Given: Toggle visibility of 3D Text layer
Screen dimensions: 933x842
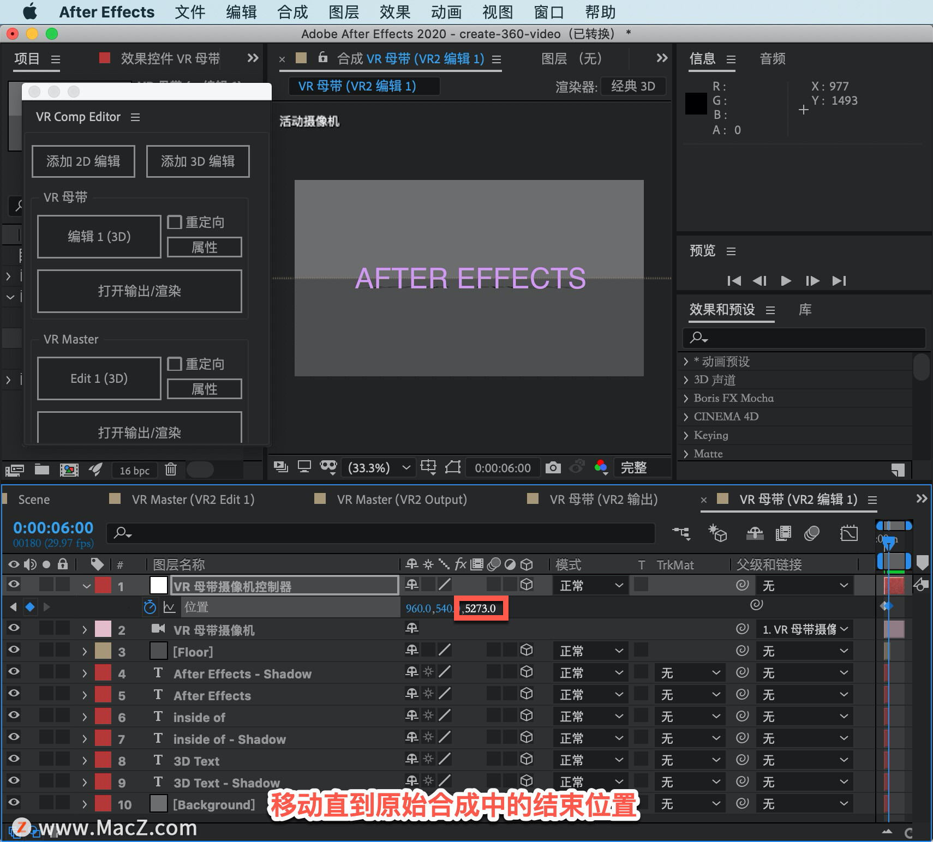Looking at the screenshot, I should click(x=14, y=759).
